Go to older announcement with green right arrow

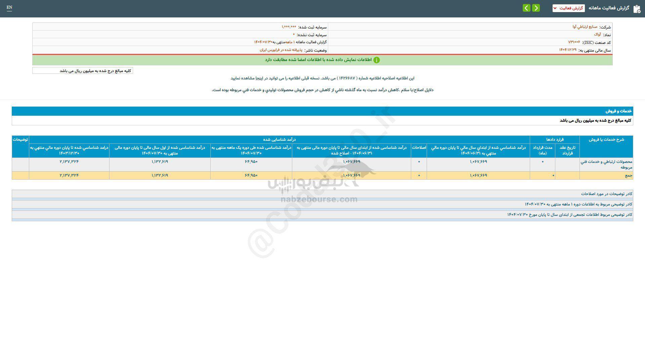point(536,8)
